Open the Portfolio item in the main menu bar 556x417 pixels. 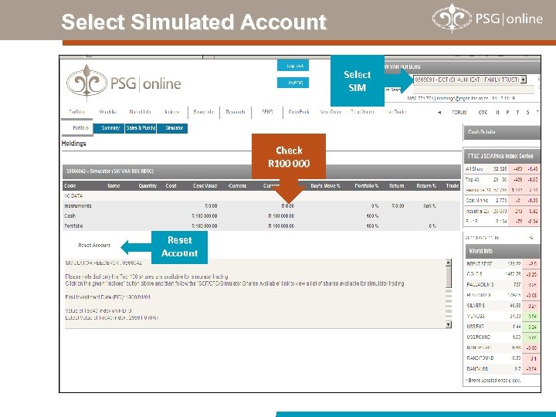coord(76,112)
